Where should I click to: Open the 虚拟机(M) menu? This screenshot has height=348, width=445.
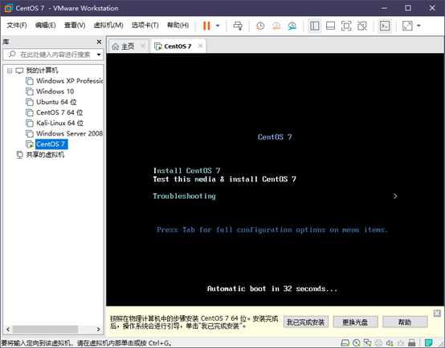108,25
